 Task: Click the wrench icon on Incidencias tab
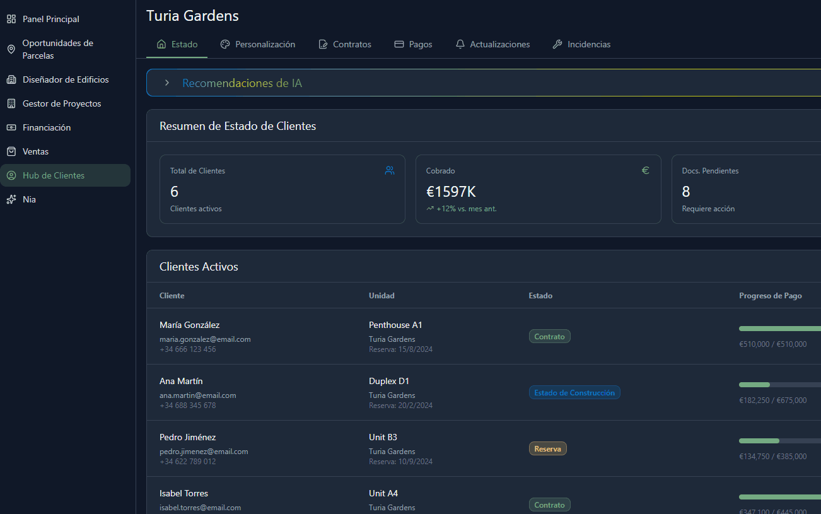[x=557, y=44]
